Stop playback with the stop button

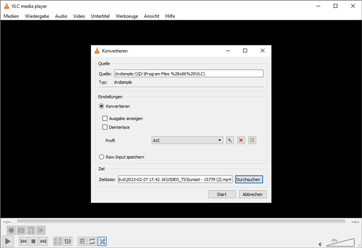pyautogui.click(x=33, y=241)
